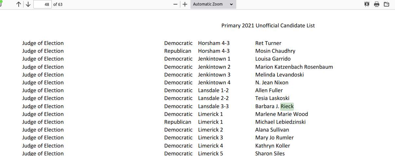Click Judge of Election in Ret Turner's row
This screenshot has height=156, width=395.
click(x=43, y=43)
